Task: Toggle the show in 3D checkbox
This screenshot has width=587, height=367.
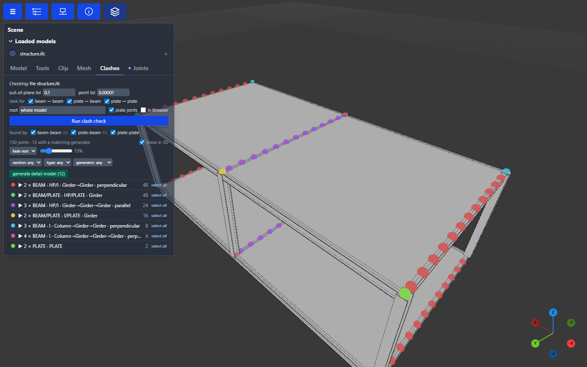Action: click(142, 142)
